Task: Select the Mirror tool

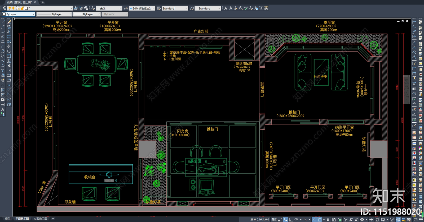Action: pos(9,32)
